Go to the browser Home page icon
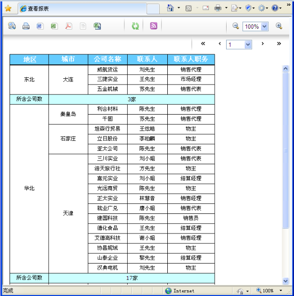This screenshot has width=294, height=296. tap(170, 8)
